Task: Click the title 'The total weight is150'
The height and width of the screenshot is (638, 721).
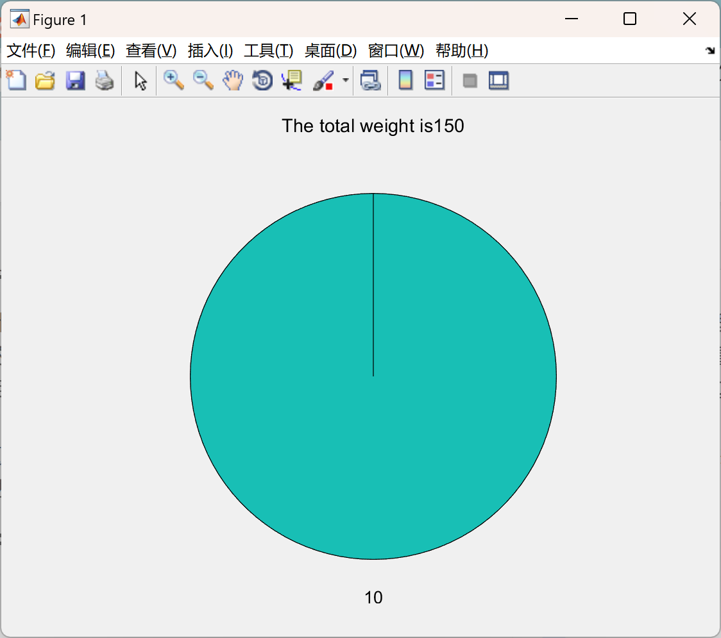Action: 373,126
